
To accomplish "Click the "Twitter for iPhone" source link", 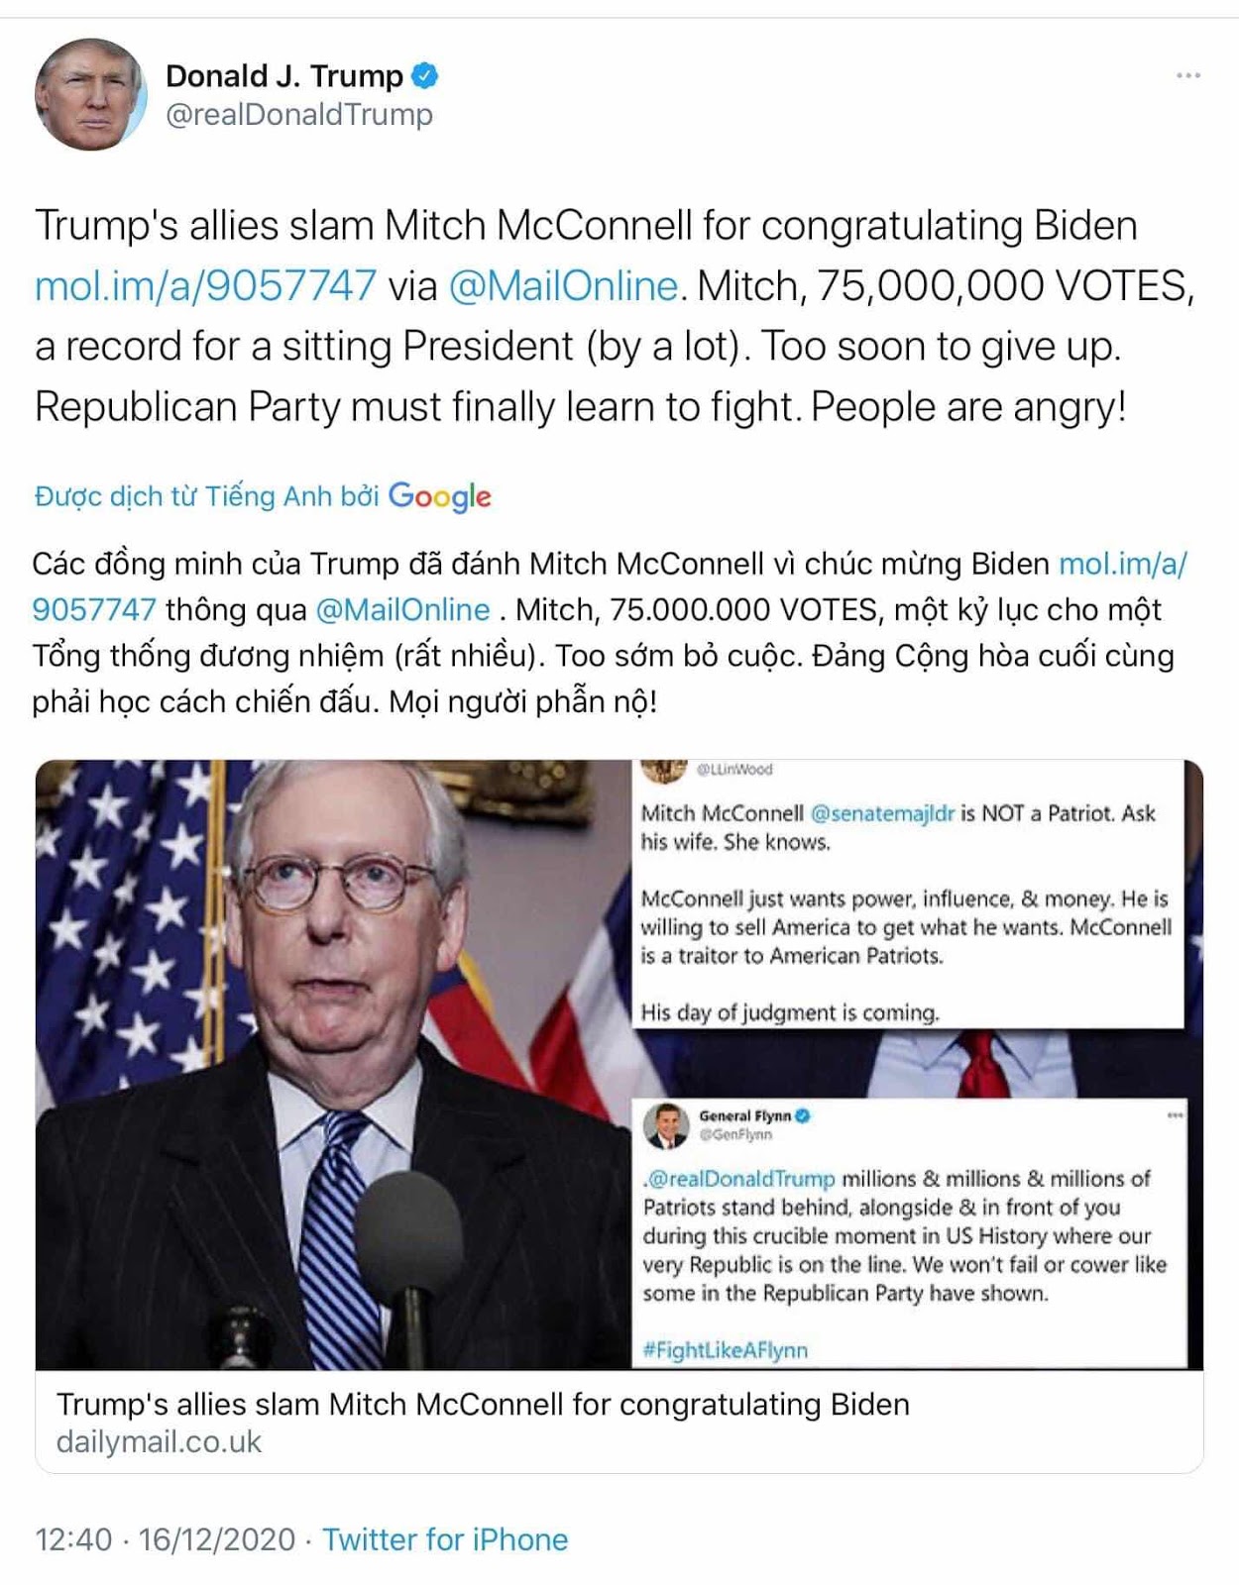I will click(x=445, y=1539).
